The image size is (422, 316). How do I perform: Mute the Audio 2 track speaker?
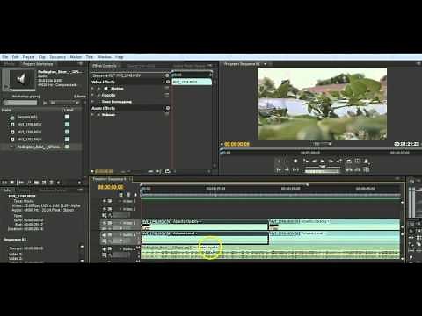pos(104,249)
